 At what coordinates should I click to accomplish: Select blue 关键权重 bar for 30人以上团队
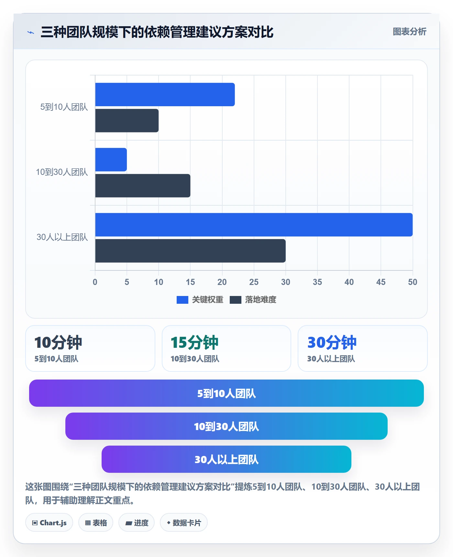click(x=254, y=225)
